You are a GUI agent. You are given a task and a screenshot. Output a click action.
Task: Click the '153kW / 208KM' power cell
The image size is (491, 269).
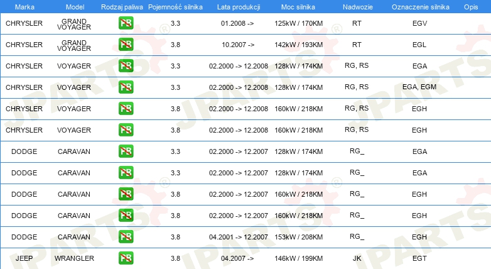point(298,237)
